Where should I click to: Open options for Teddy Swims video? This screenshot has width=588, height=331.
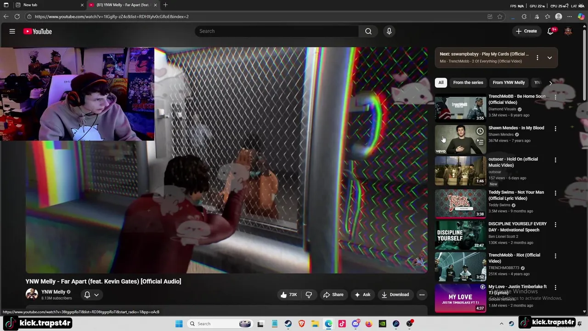pyautogui.click(x=555, y=193)
